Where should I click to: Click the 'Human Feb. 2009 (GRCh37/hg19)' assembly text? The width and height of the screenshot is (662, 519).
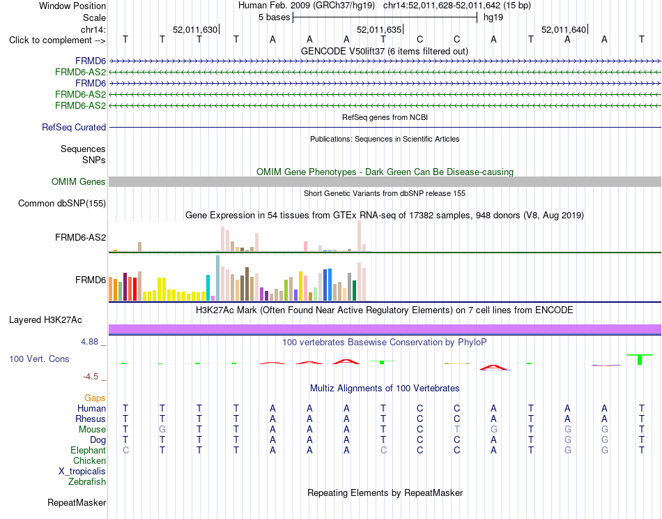click(x=307, y=6)
